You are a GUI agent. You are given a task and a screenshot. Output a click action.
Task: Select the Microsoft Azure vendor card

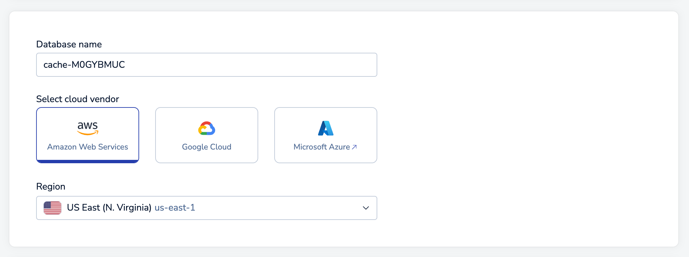326,135
